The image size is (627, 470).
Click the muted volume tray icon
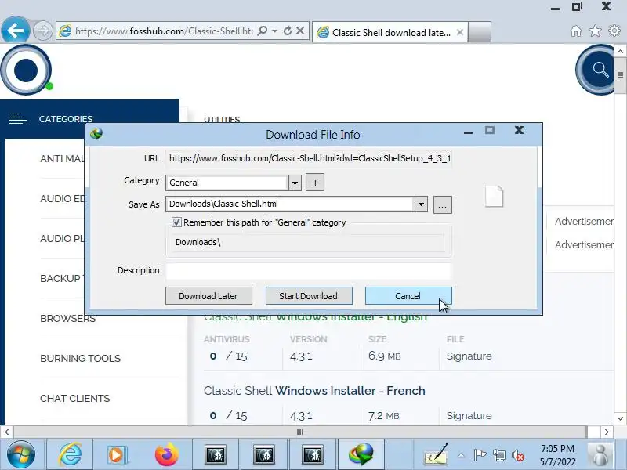tap(518, 455)
